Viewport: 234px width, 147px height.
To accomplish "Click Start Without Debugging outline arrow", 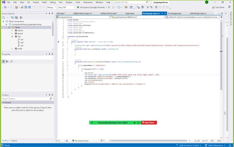I will click(x=109, y=7).
